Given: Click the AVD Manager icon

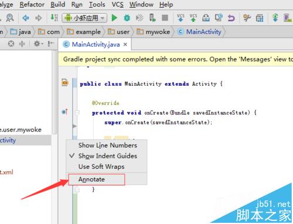Looking at the screenshot, I should pyautogui.click(x=288, y=18).
